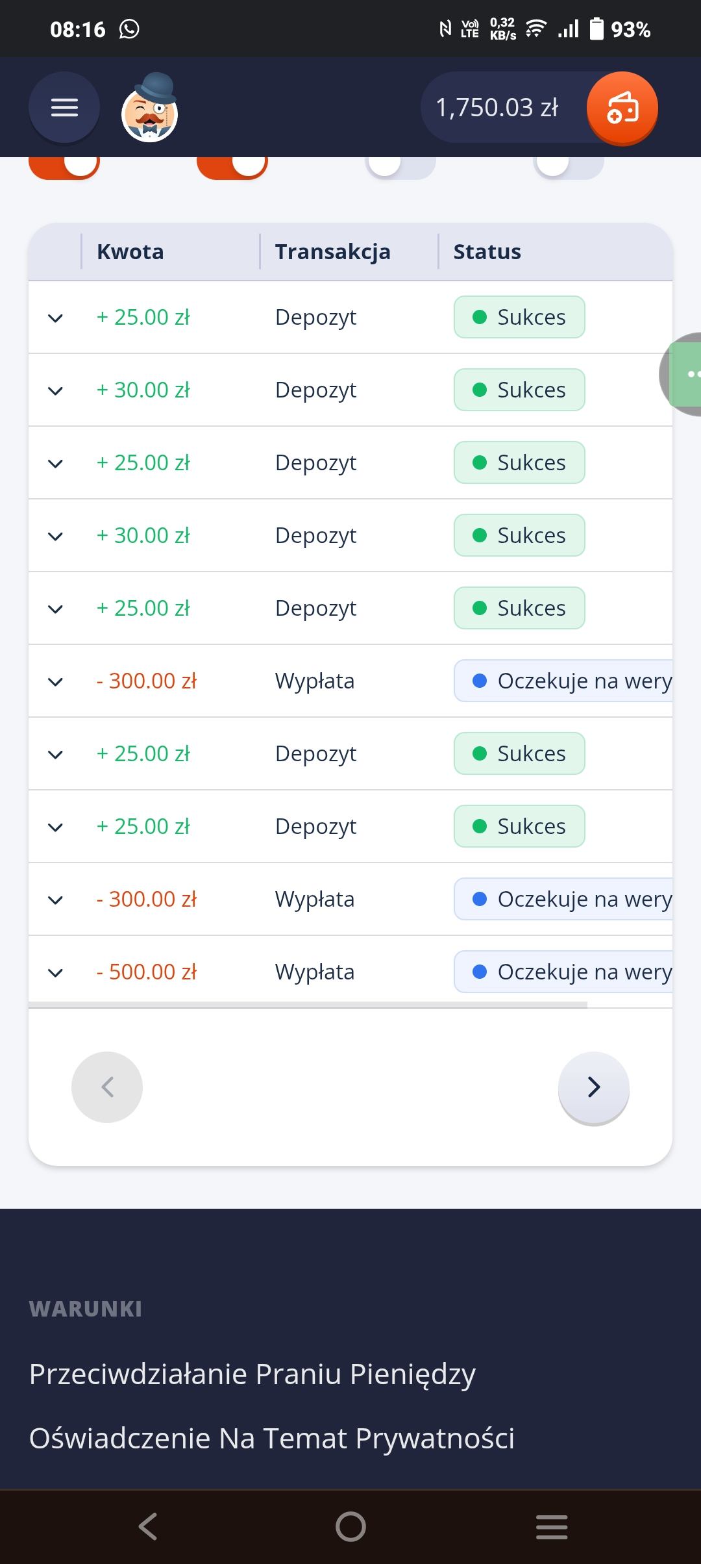Expand the 500.00 zł withdrawal row
The image size is (701, 1564).
(56, 972)
